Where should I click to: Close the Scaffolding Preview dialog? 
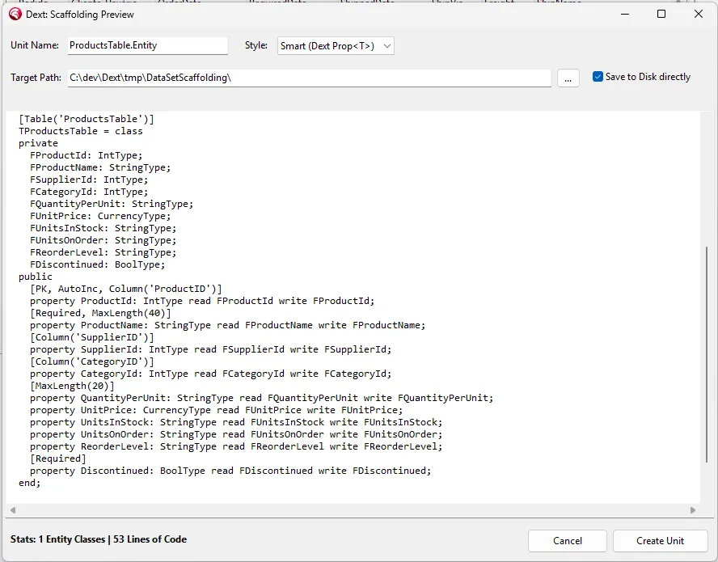point(699,15)
